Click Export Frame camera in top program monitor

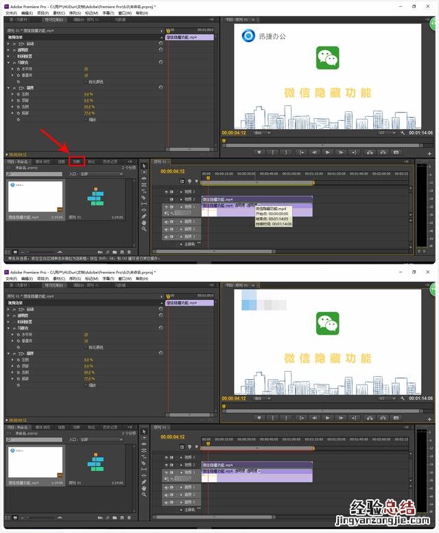pyautogui.click(x=396, y=152)
